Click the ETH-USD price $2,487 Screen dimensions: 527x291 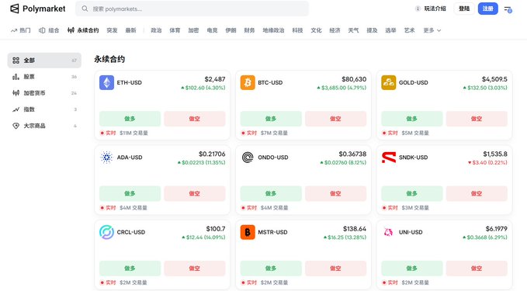click(215, 79)
